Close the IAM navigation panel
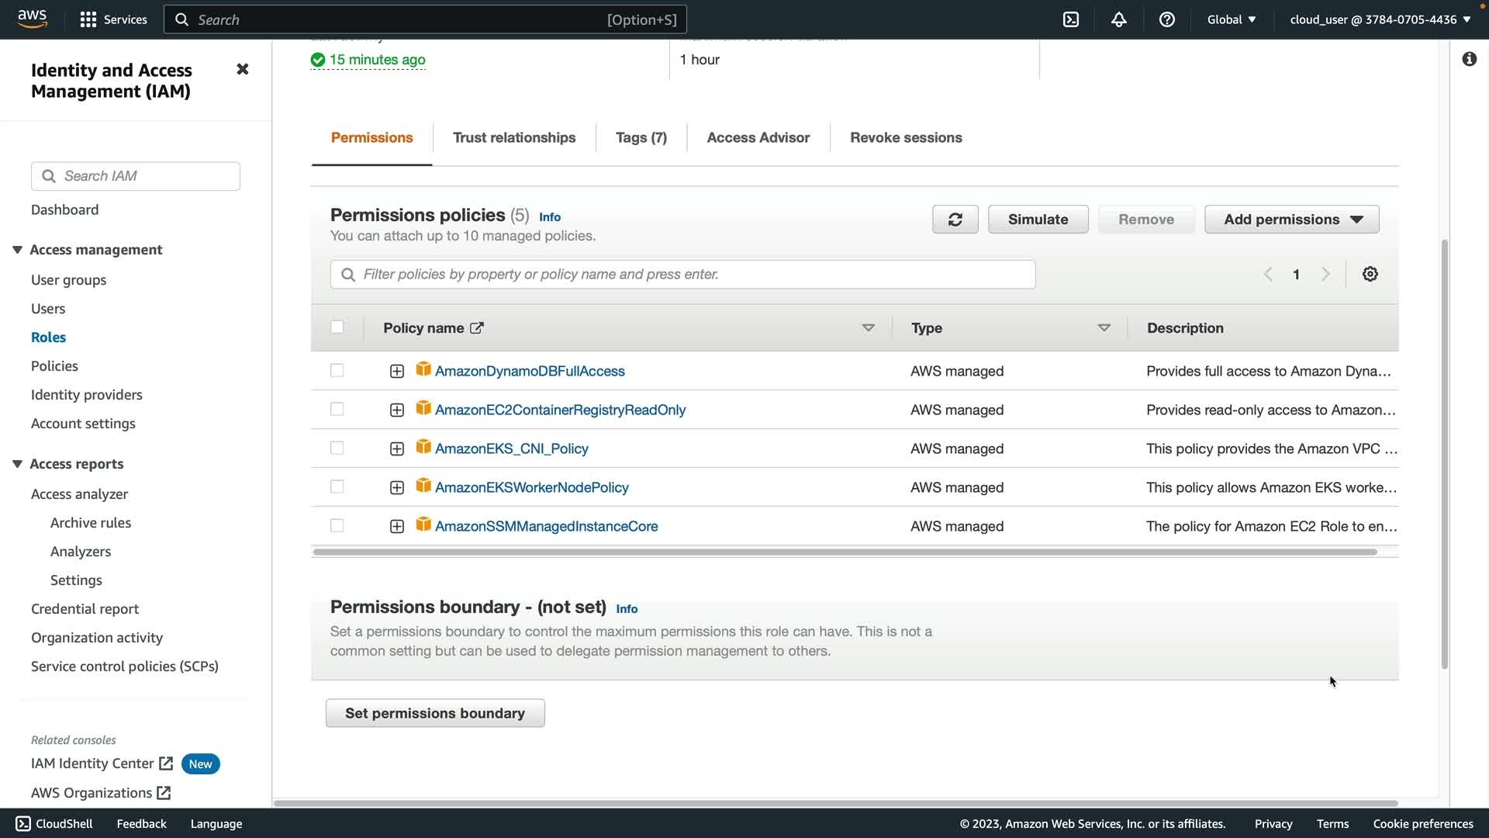1489x838 pixels. (x=242, y=69)
